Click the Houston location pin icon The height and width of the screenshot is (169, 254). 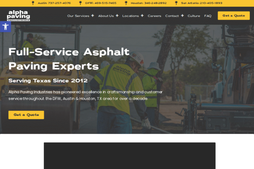(126, 3)
